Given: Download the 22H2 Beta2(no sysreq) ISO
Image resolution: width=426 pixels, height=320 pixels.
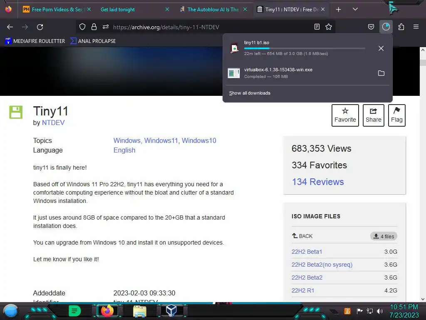Looking at the screenshot, I should 322,265.
